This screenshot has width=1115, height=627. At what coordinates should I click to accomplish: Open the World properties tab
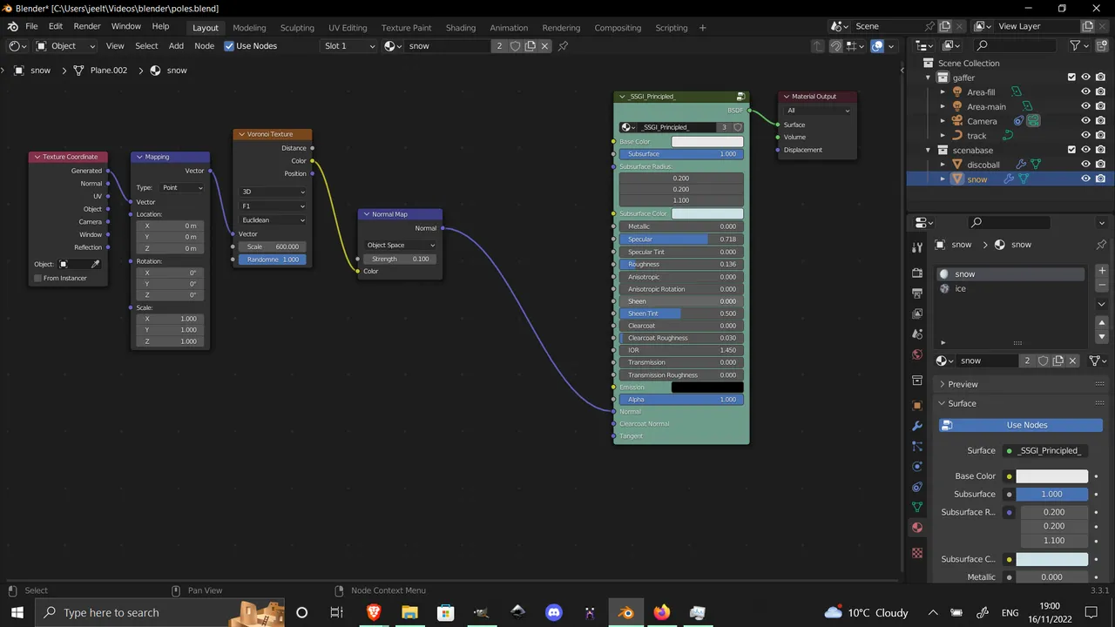click(917, 354)
